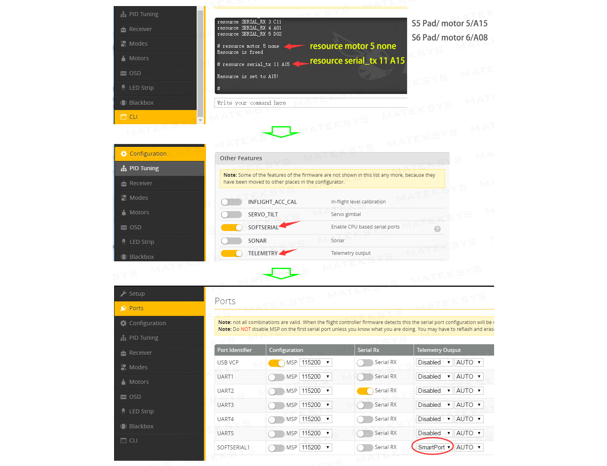The height and width of the screenshot is (466, 607).
Task: Click highlighted Ports plug icon in bottom screenshot
Action: pyautogui.click(x=123, y=308)
